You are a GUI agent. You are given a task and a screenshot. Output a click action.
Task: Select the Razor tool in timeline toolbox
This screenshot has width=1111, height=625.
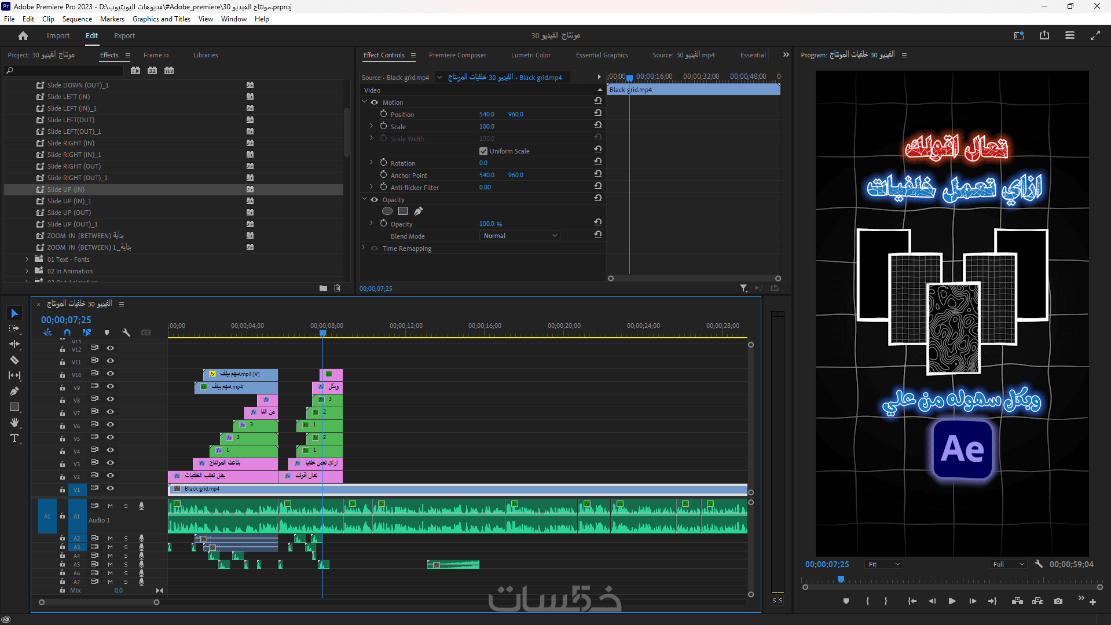click(x=14, y=360)
